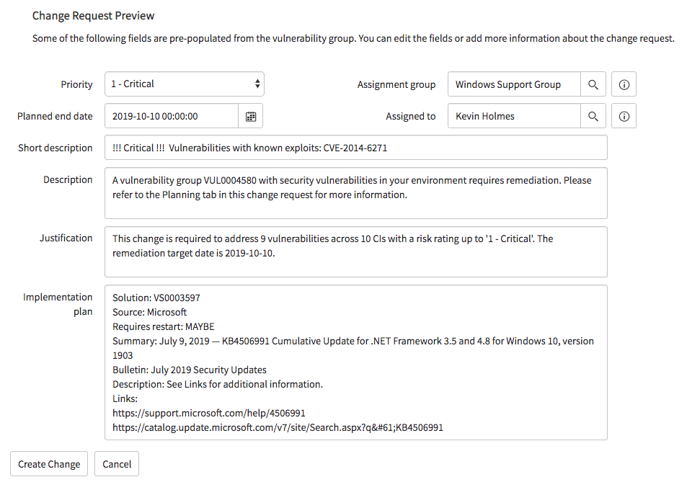Click the catalog.update.microsoft.com URL line
The width and height of the screenshot is (687, 490).
(x=278, y=427)
